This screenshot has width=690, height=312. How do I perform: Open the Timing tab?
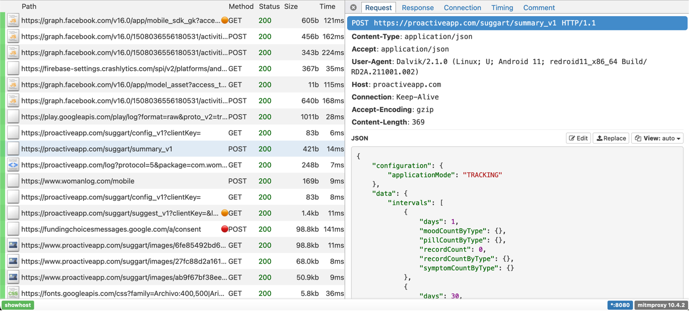coord(502,8)
